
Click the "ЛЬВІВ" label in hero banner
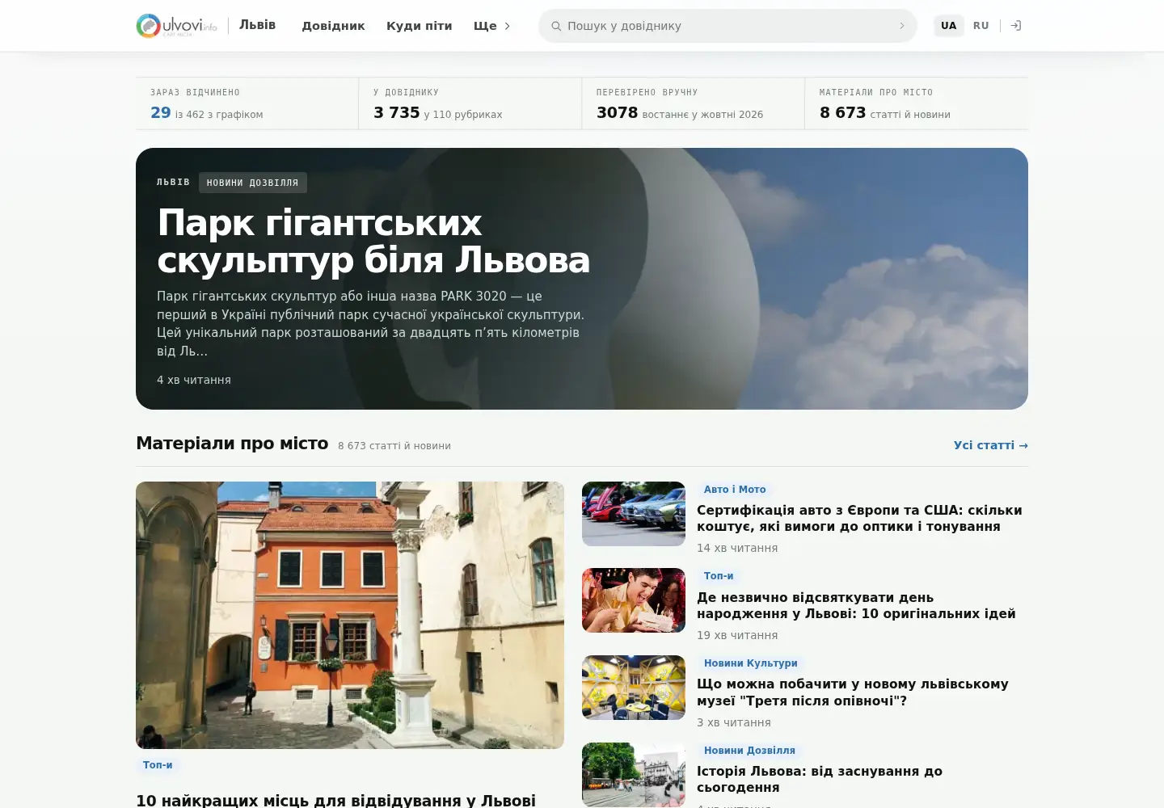pyautogui.click(x=173, y=183)
